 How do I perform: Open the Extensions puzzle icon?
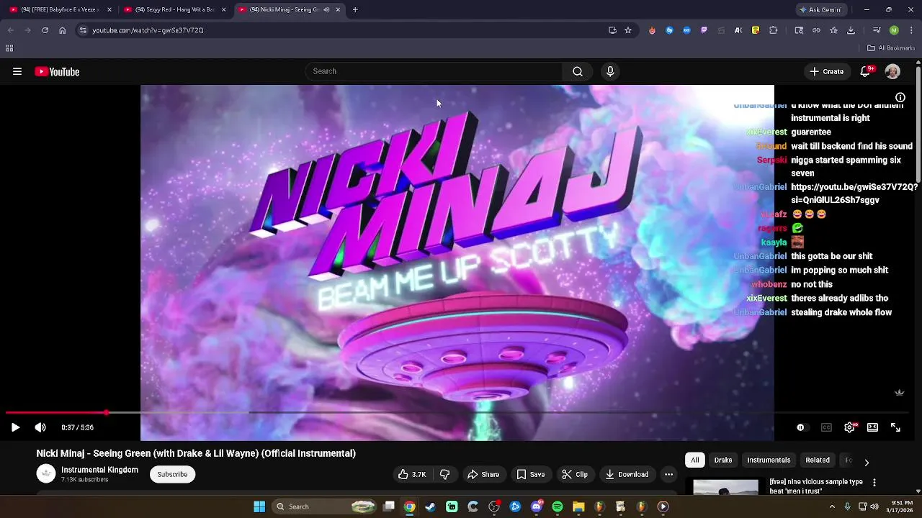[774, 30]
